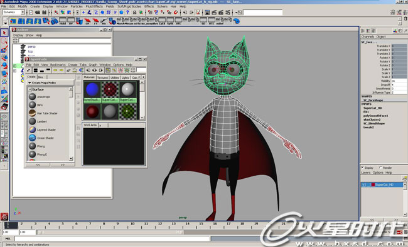Click the red magnet snap icon

tap(176, 12)
